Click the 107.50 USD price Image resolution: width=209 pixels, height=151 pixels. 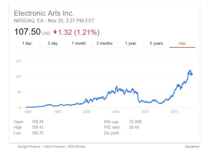coord(27,32)
